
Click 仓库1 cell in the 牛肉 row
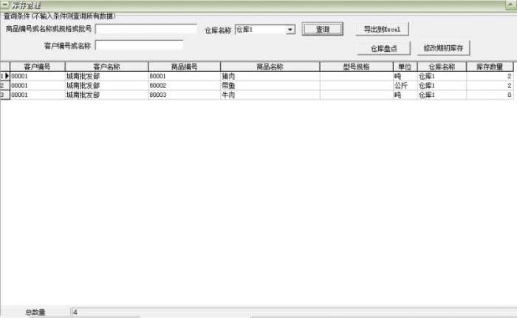pyautogui.click(x=442, y=95)
